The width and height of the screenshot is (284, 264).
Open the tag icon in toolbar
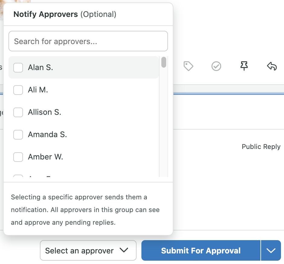(x=188, y=66)
